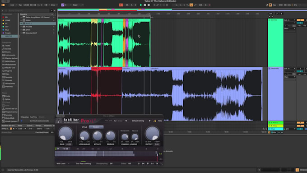The height and width of the screenshot is (173, 307).
Task: Click the Key mapping button in top-right
Action: click(274, 5)
